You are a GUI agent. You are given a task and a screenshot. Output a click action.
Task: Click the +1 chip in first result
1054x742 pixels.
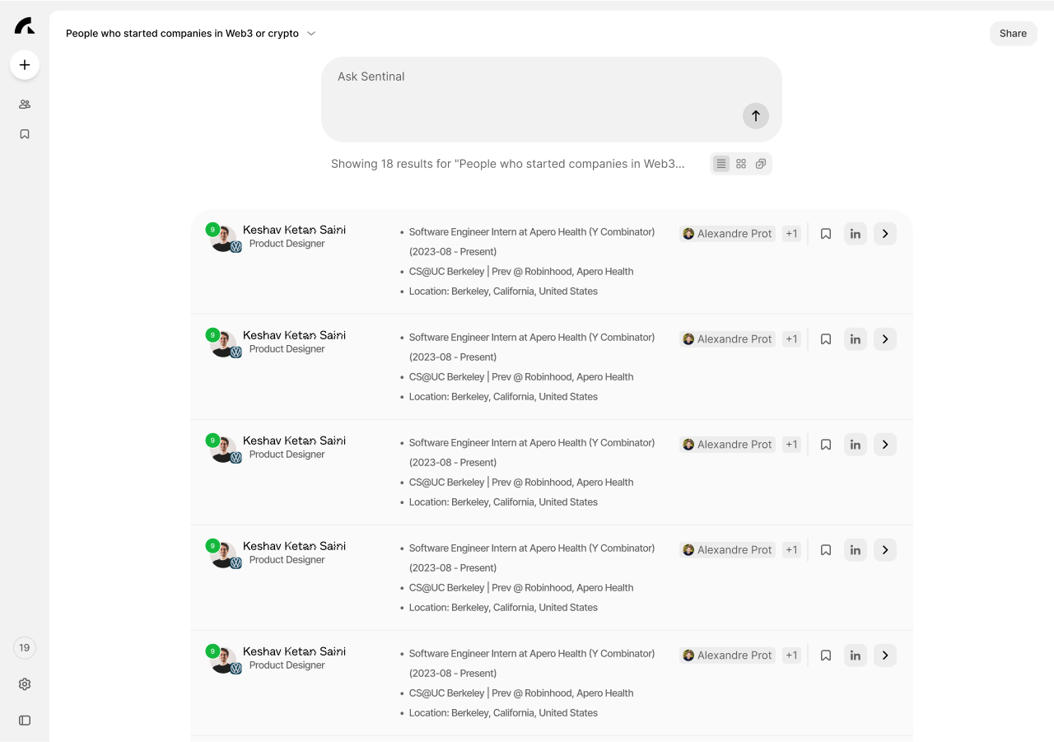791,234
